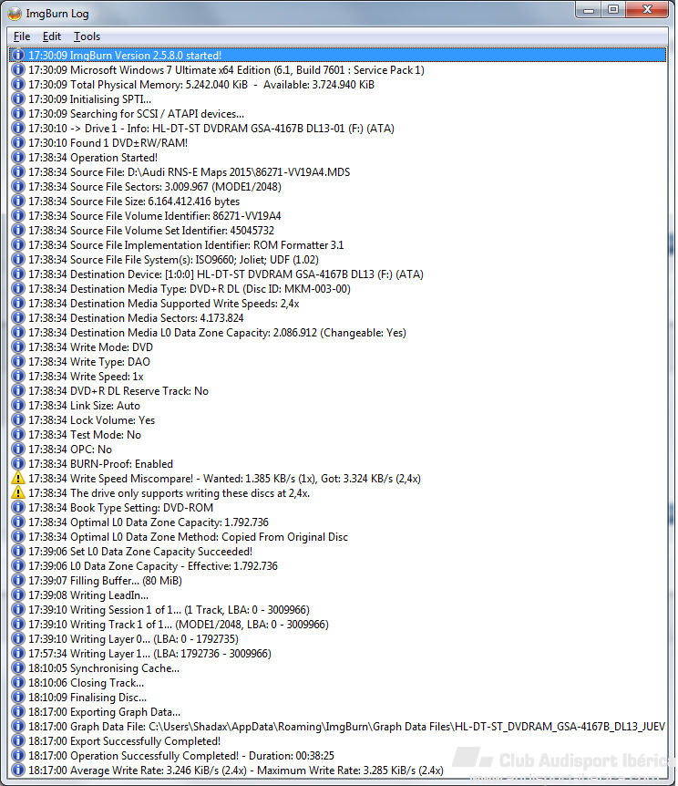This screenshot has height=786, width=678.
Task: Click info icon beside 'Write Type: DAO' row
Action: tap(18, 361)
